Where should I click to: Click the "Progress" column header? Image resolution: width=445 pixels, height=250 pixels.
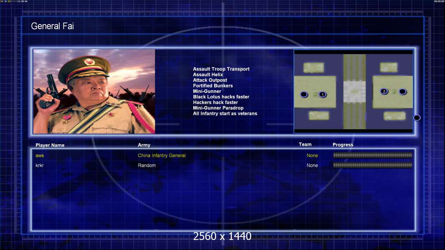pyautogui.click(x=343, y=145)
